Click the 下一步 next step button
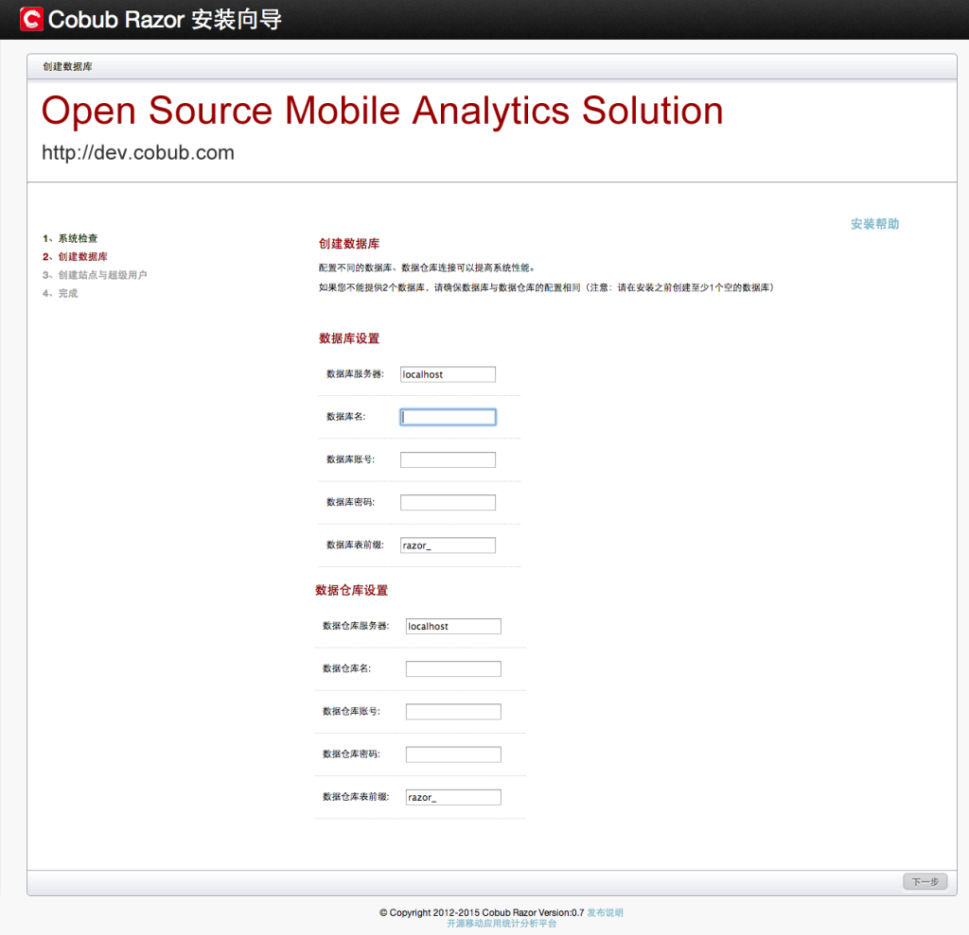 [x=925, y=882]
